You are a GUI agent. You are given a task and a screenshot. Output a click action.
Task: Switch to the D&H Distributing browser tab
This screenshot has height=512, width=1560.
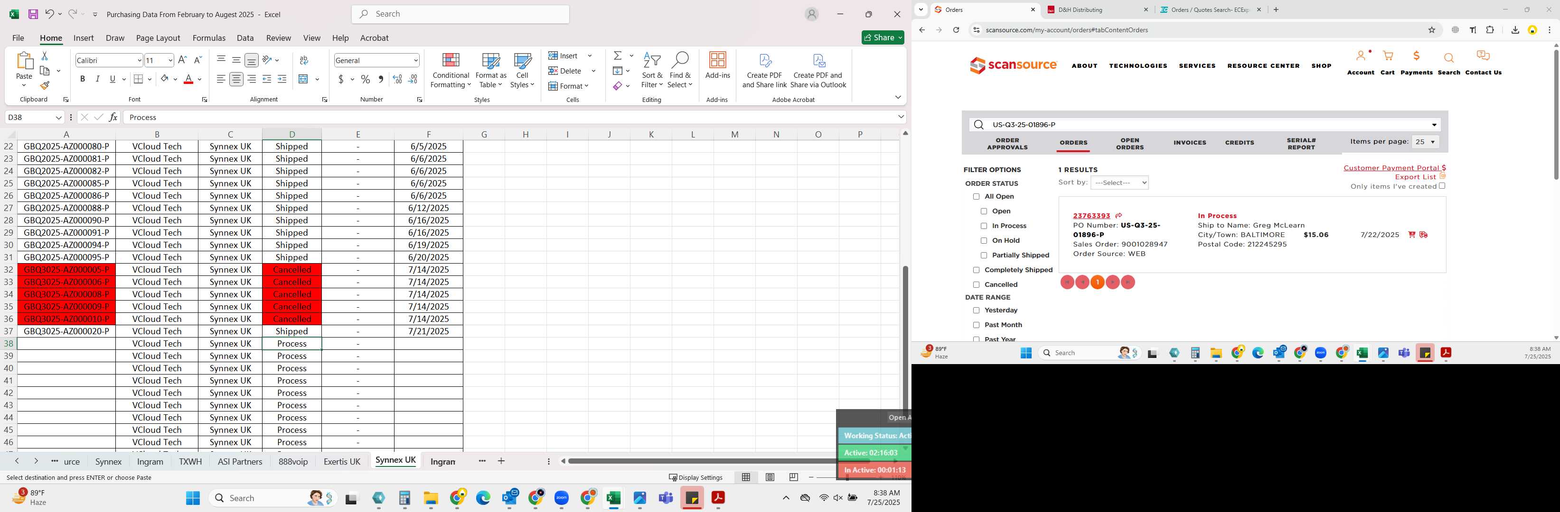[1097, 9]
